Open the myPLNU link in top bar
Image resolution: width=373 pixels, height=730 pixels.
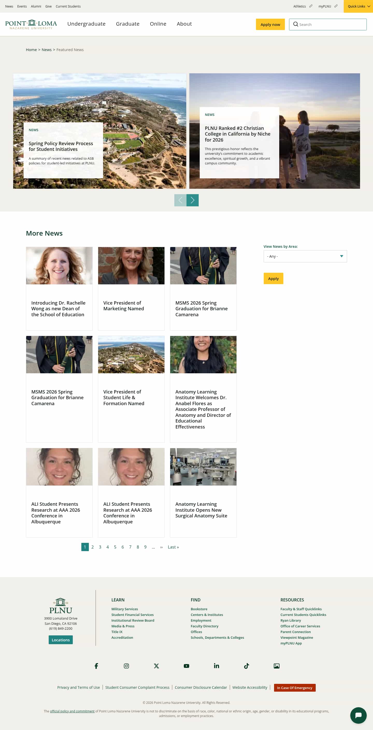[325, 6]
